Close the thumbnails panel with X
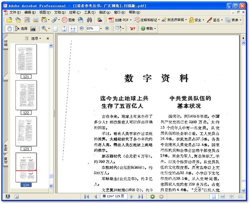The width and height of the screenshot is (250, 204). [47, 38]
